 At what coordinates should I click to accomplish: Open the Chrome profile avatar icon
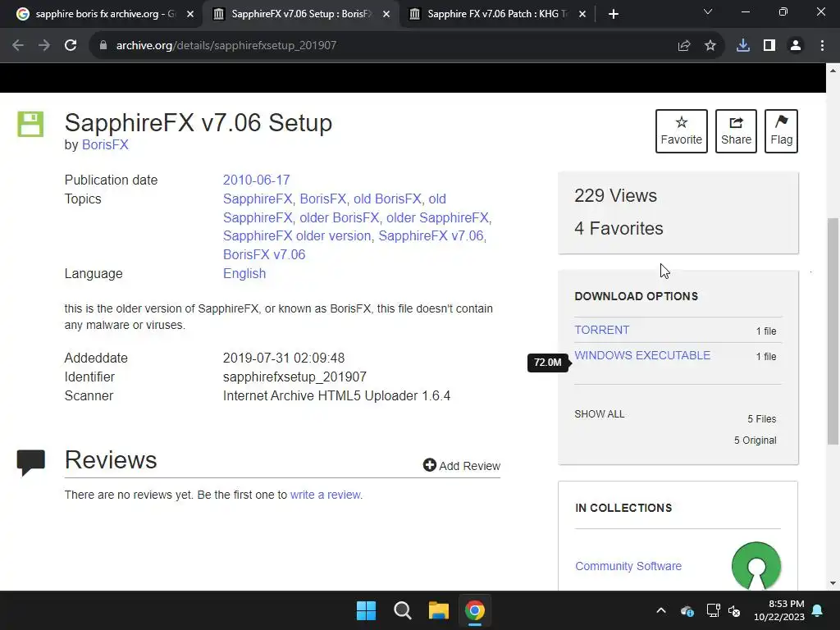(796, 46)
